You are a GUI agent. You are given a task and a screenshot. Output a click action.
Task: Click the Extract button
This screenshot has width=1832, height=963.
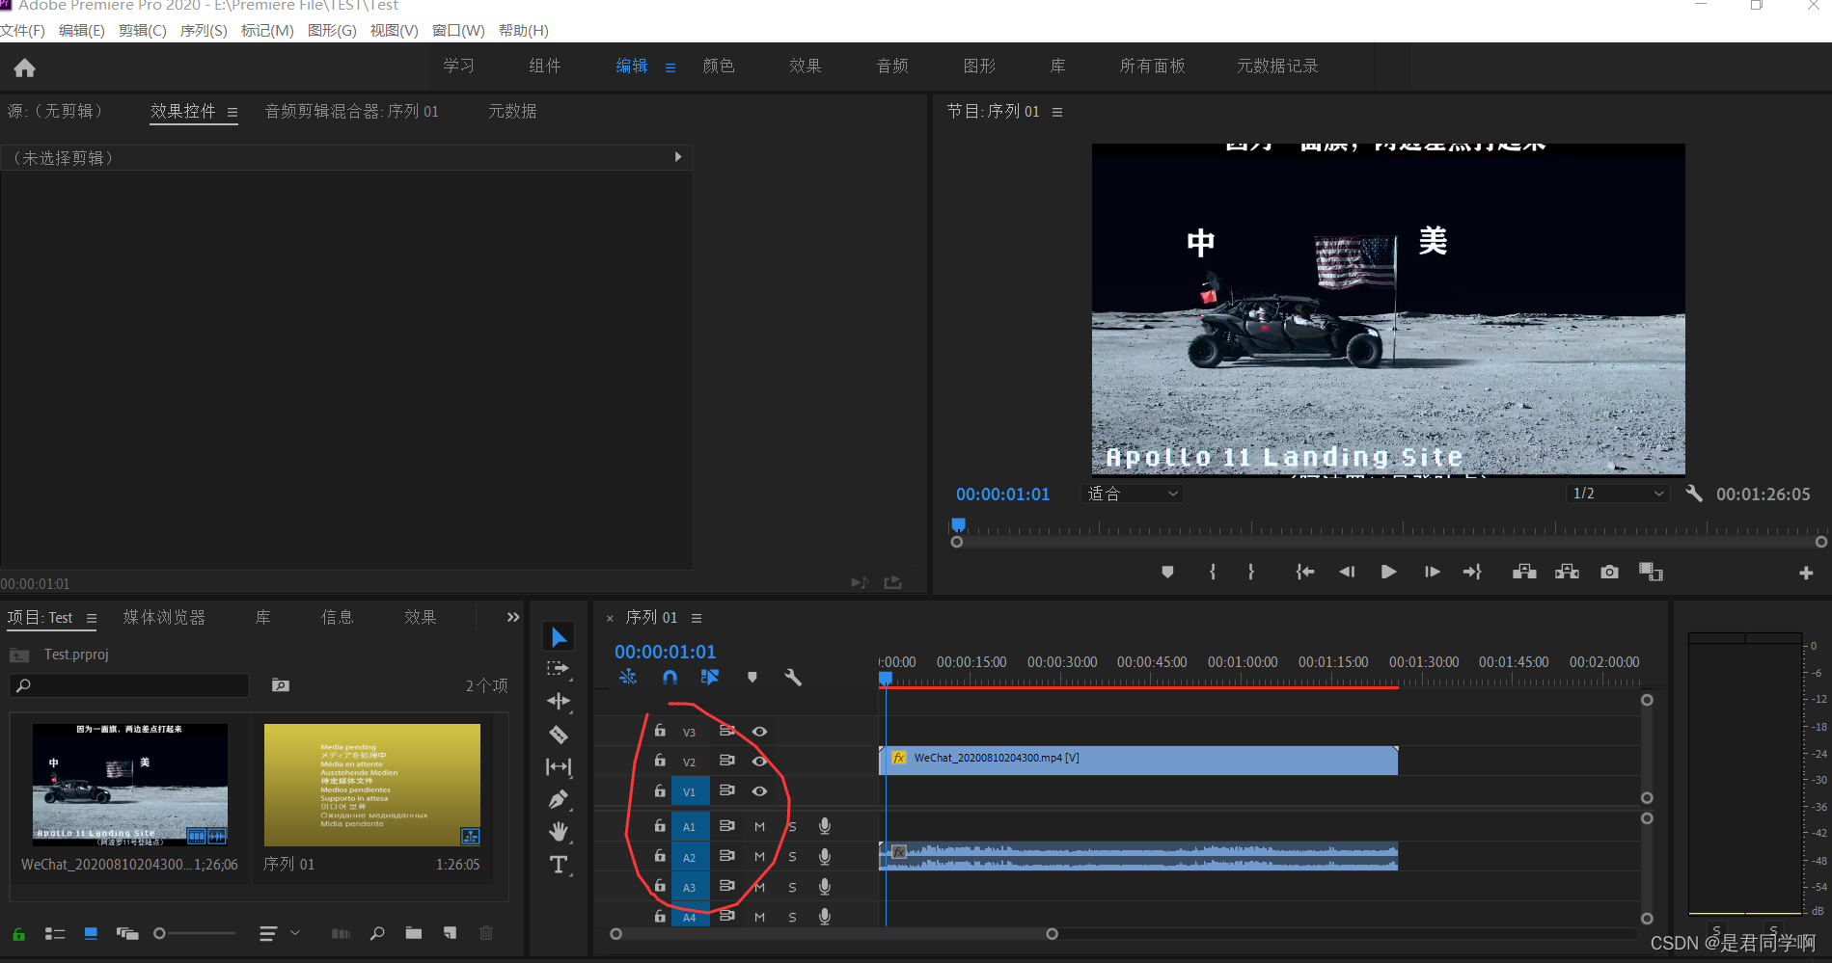[1567, 572]
